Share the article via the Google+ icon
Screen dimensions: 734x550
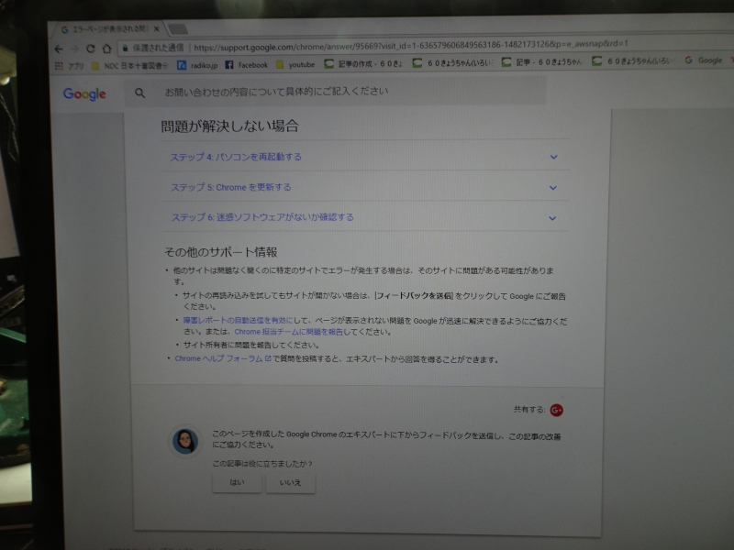pos(556,410)
